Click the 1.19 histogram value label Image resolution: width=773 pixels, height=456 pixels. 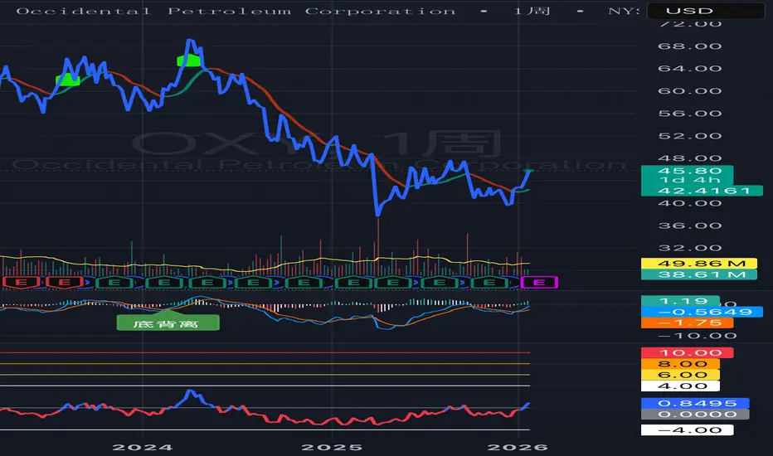(681, 301)
